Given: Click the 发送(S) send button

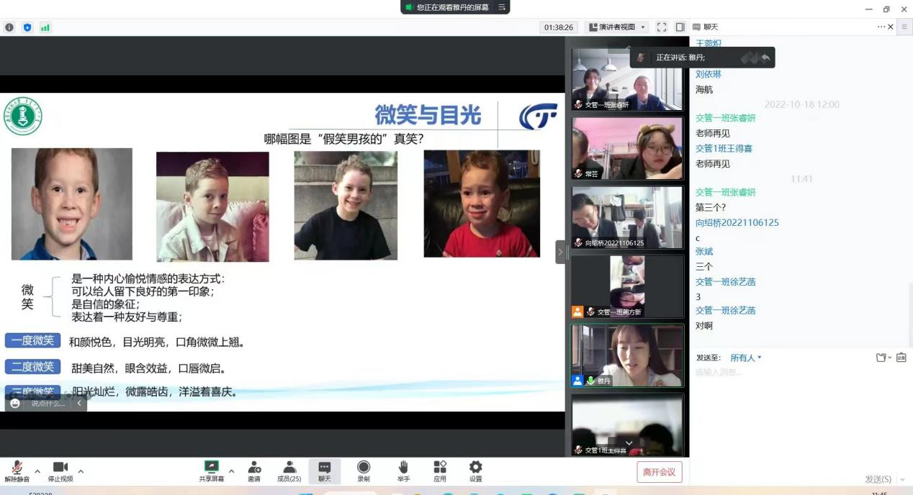Looking at the screenshot, I should (x=878, y=479).
